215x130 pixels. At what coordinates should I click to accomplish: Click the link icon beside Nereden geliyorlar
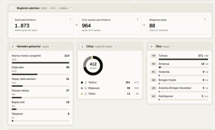13,46
